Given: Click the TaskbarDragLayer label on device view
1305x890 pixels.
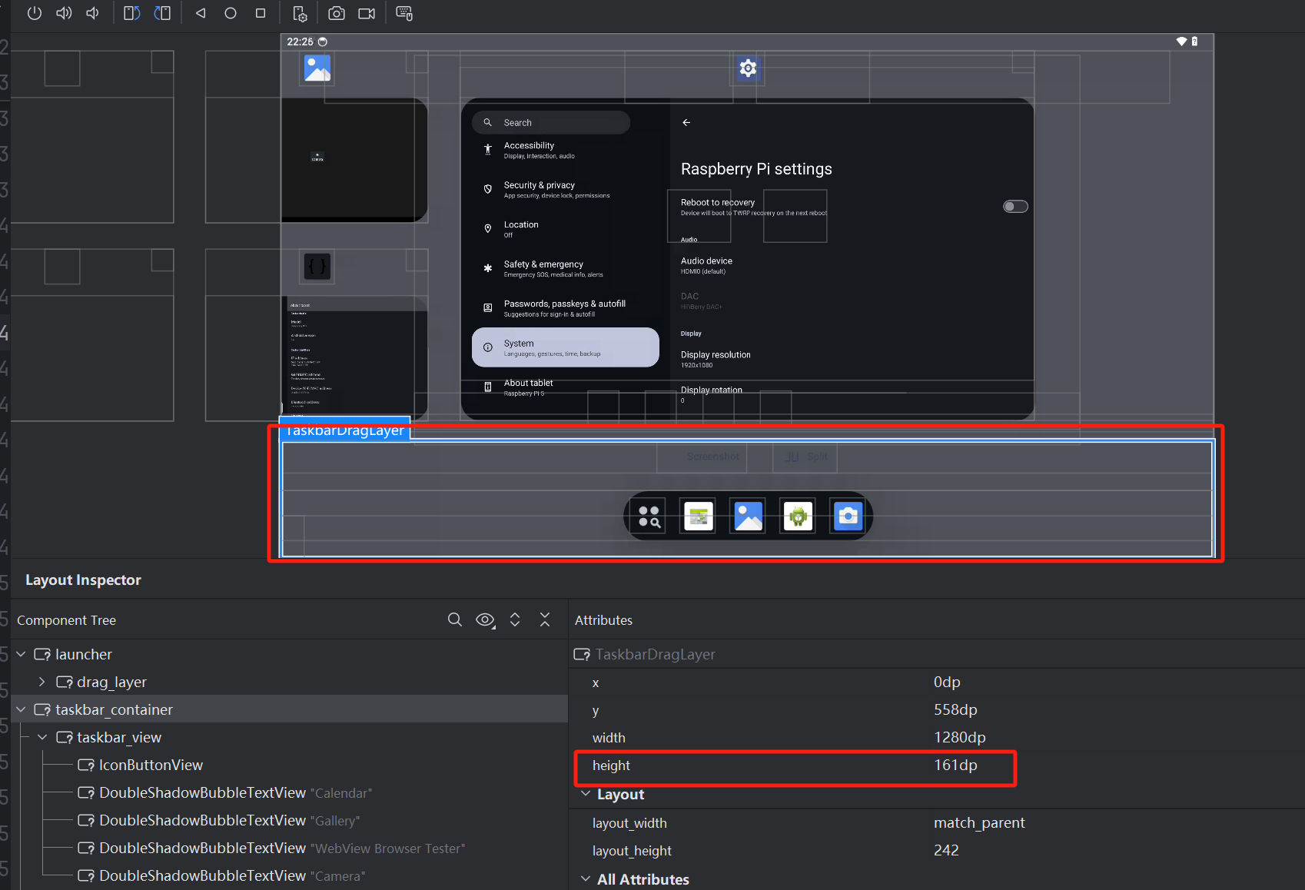Looking at the screenshot, I should [344, 430].
